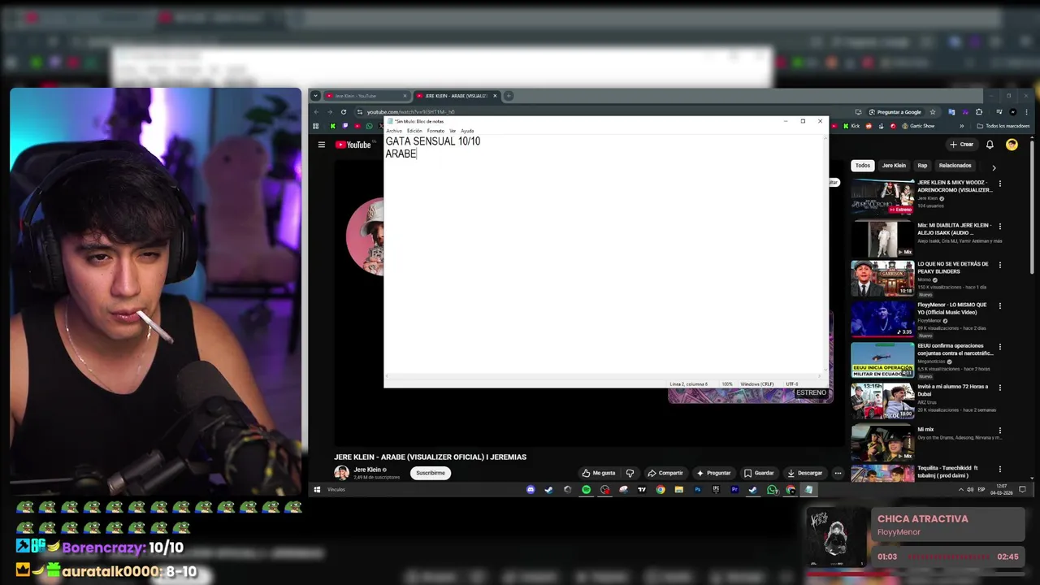Image resolution: width=1040 pixels, height=585 pixels.
Task: Open more actions ellipsis under video
Action: coord(838,473)
